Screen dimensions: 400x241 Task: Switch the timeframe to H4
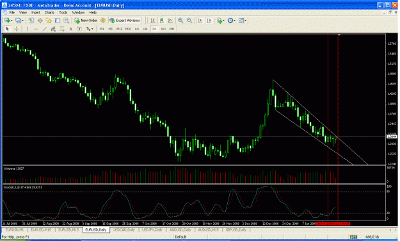145,29
